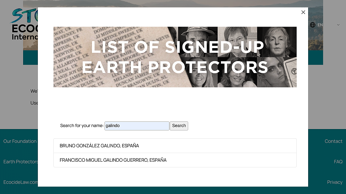Click the Search button

click(x=179, y=126)
